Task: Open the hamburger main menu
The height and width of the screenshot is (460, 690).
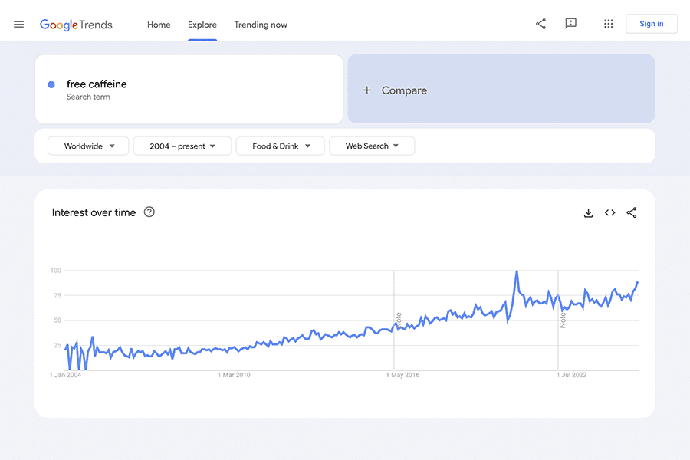Action: coord(19,25)
